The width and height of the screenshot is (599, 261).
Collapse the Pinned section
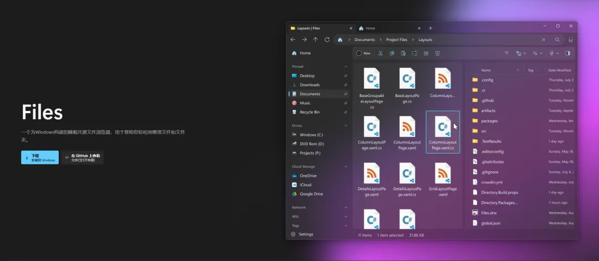[x=346, y=67]
